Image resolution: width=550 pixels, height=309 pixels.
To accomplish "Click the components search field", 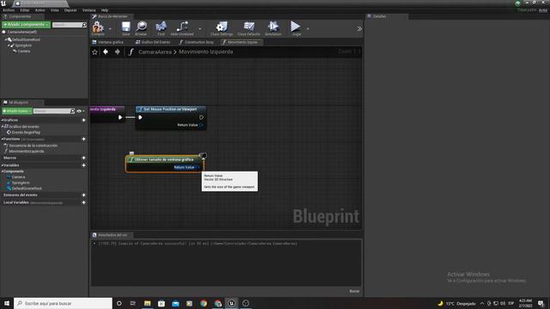I will pos(69,25).
